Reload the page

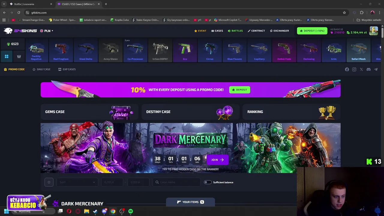click(19, 13)
